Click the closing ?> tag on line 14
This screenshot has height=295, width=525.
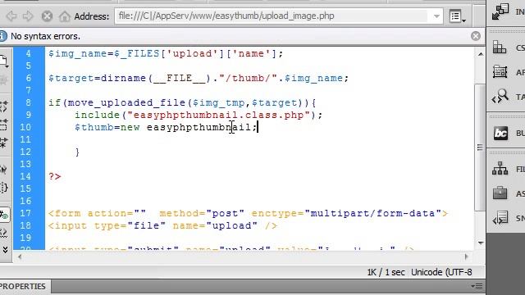tap(55, 176)
